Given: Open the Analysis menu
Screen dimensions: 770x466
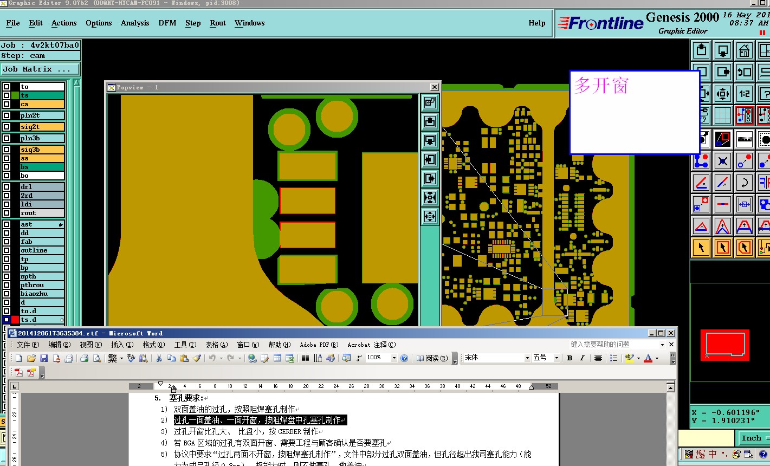Looking at the screenshot, I should click(x=135, y=23).
